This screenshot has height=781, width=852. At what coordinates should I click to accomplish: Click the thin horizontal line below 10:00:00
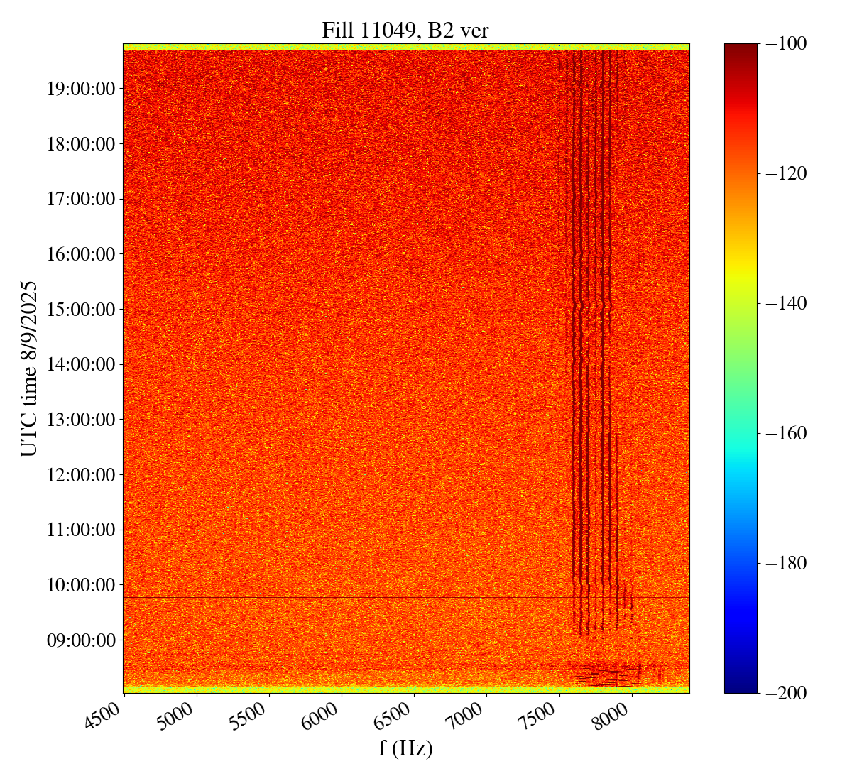point(355,598)
